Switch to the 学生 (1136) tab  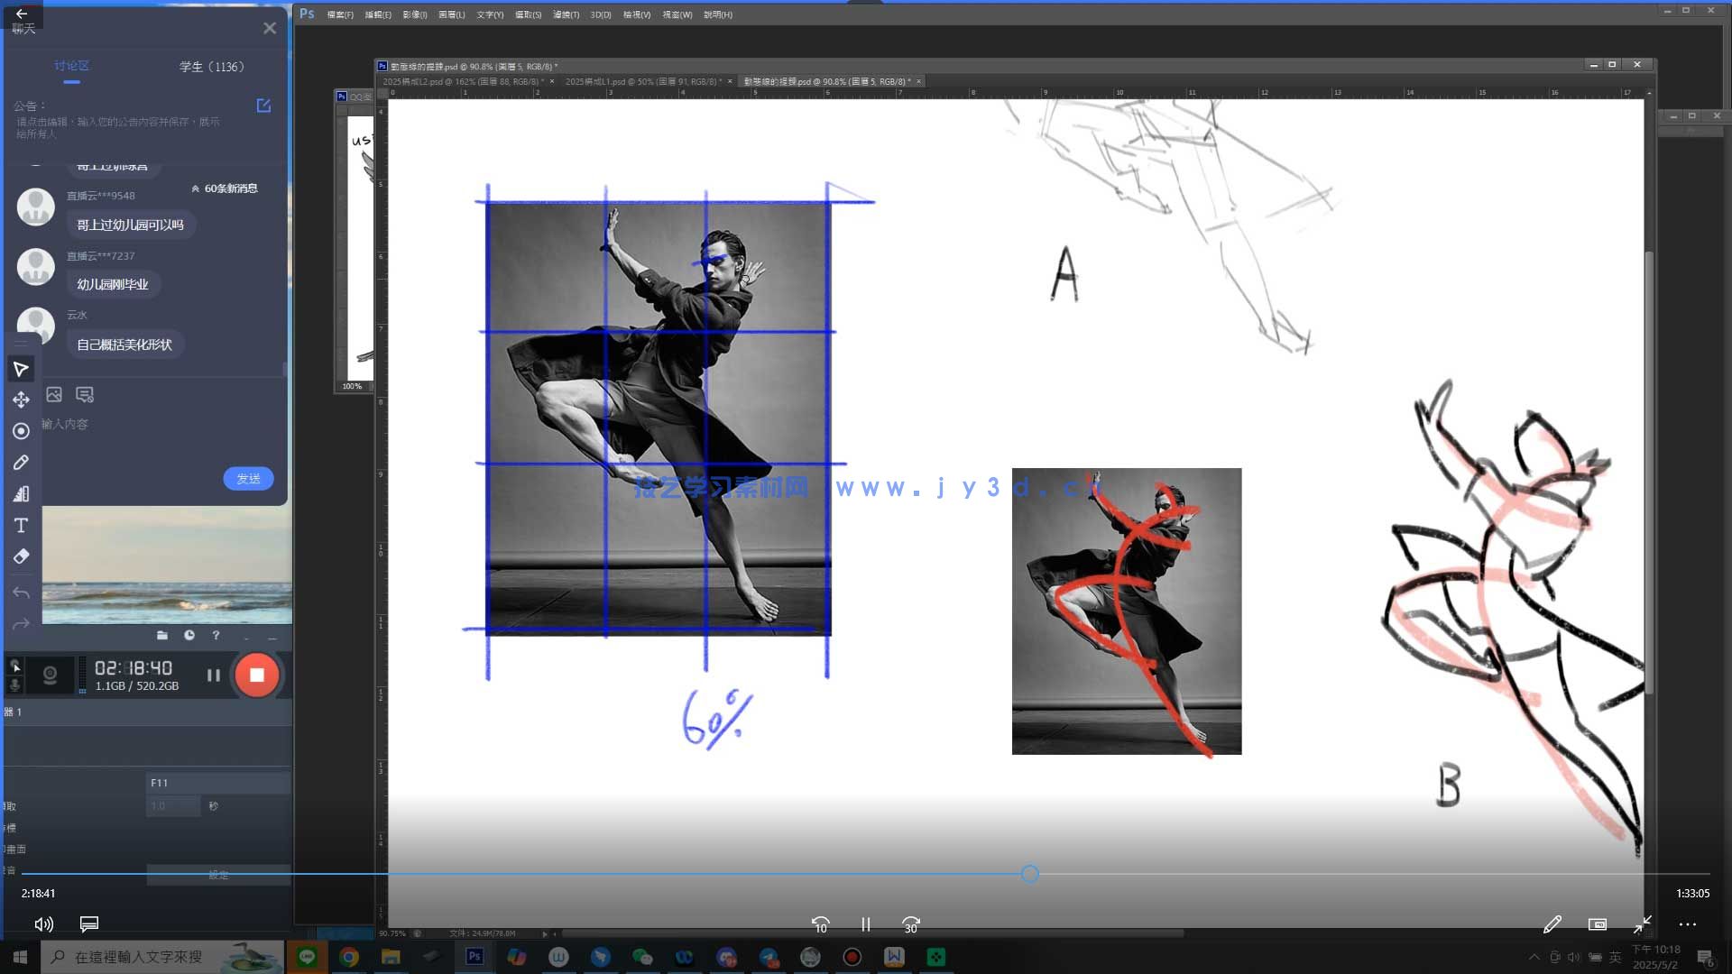coord(211,67)
